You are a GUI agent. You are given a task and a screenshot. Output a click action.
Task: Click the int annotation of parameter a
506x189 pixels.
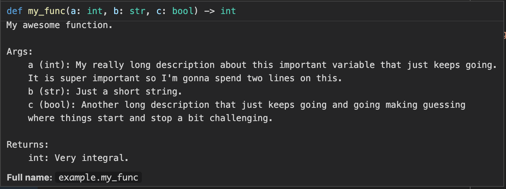pyautogui.click(x=95, y=11)
